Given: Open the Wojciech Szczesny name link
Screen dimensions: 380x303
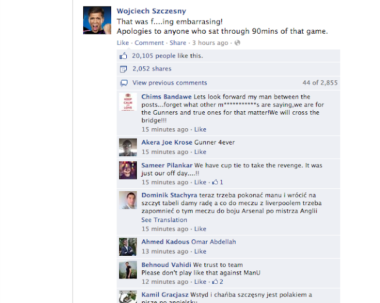Looking at the screenshot, I should tap(151, 11).
